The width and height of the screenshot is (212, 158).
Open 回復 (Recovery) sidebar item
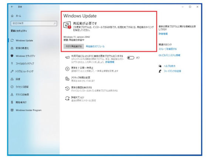pos(18,79)
